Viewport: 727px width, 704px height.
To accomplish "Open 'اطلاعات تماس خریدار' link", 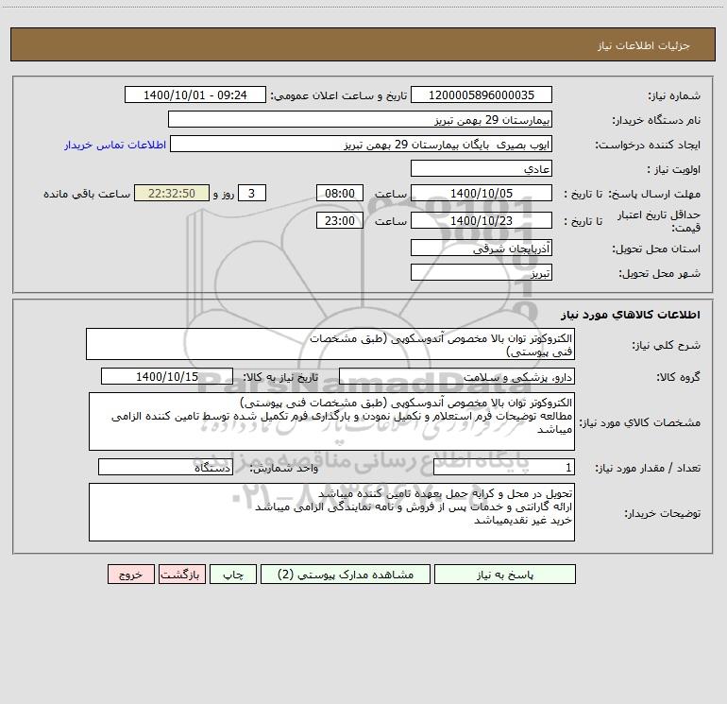I will click(x=115, y=145).
